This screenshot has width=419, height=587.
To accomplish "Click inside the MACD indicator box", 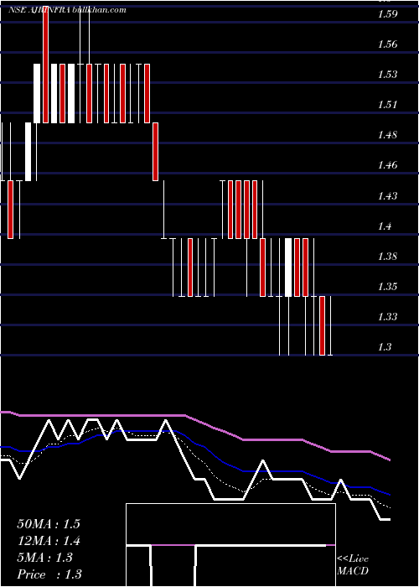I will (230, 545).
